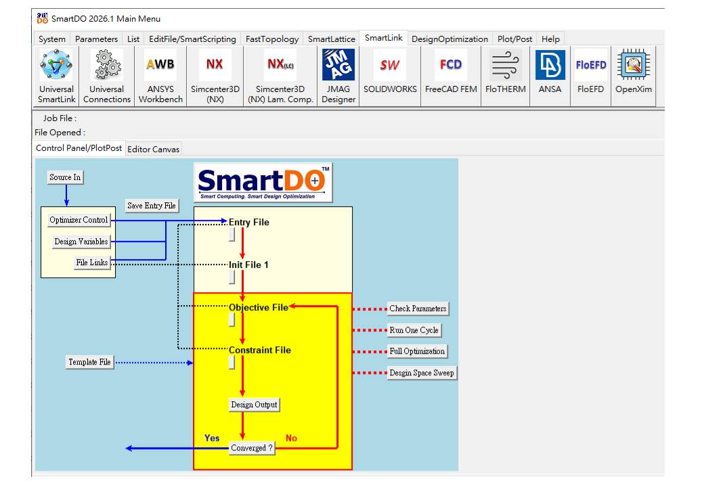The width and height of the screenshot is (704, 487).
Task: Open the Template File button
Action: [89, 362]
